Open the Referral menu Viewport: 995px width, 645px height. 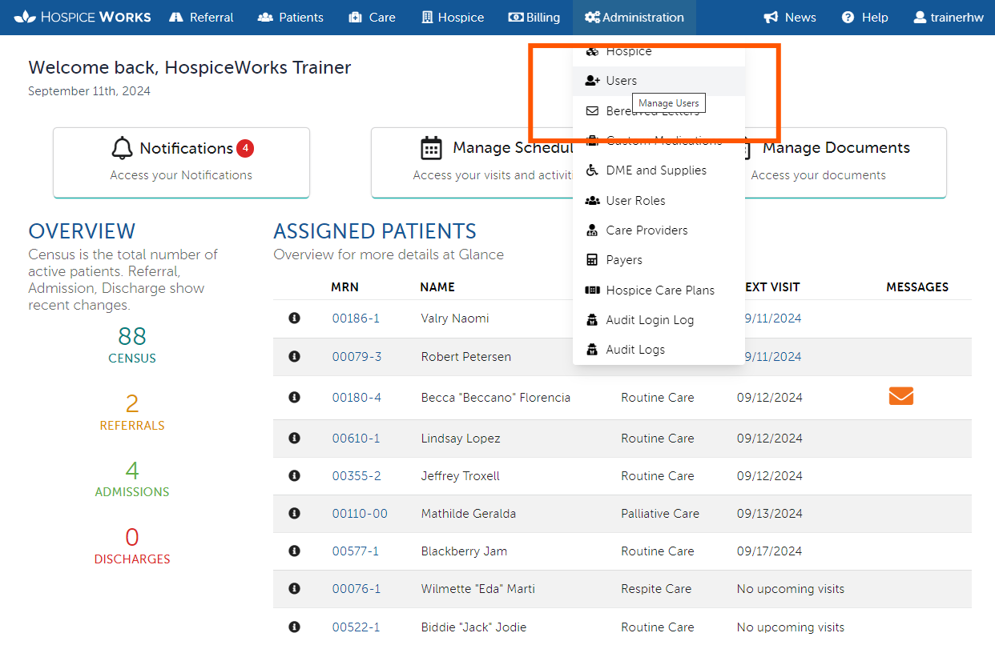(202, 17)
